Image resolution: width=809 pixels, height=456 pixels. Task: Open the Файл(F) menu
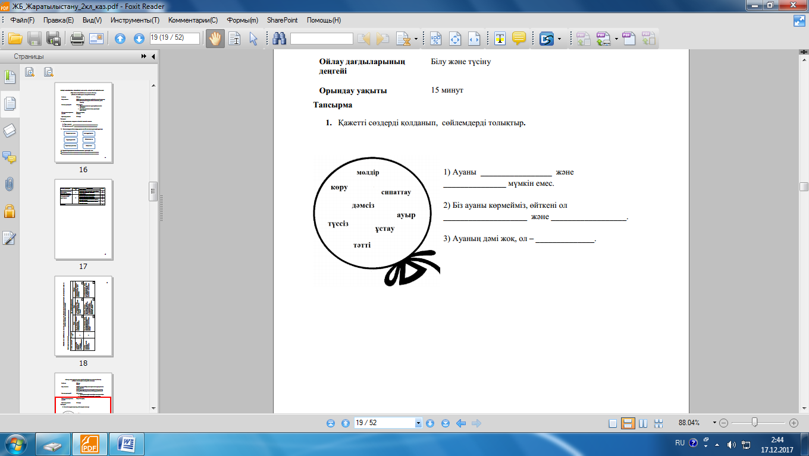23,20
